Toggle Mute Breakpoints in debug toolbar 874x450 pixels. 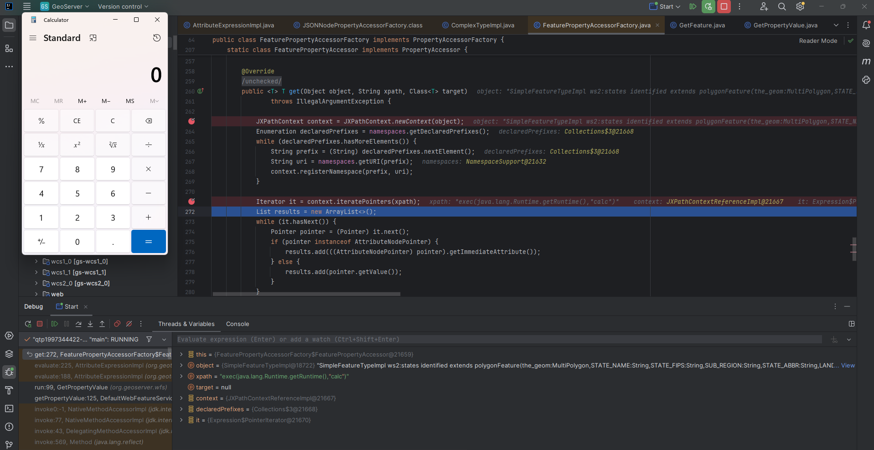pos(129,324)
